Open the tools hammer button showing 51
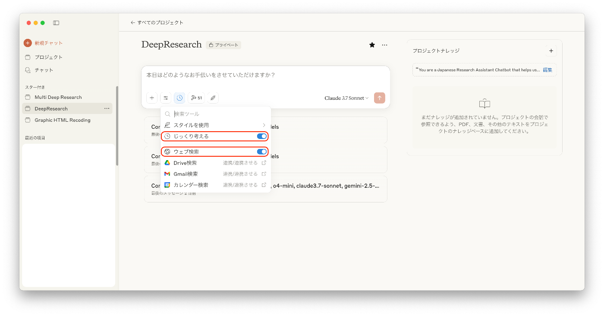The height and width of the screenshot is (316, 604). [x=196, y=98]
